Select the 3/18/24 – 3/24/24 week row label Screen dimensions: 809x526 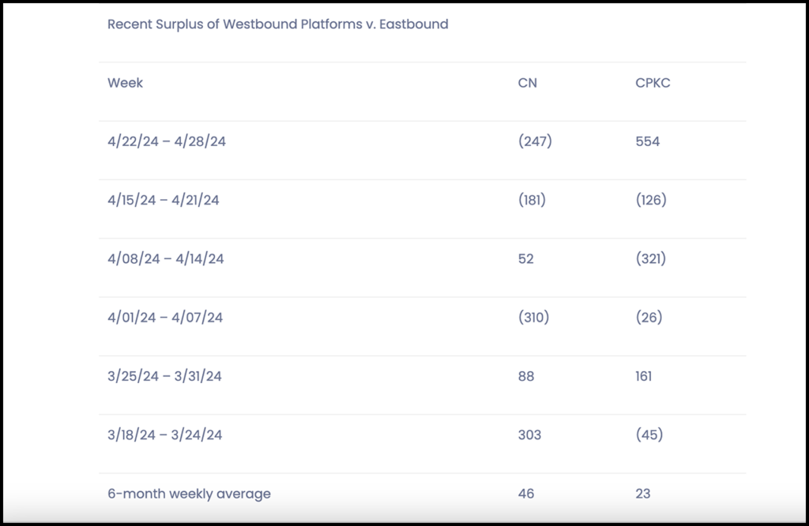[x=164, y=435]
